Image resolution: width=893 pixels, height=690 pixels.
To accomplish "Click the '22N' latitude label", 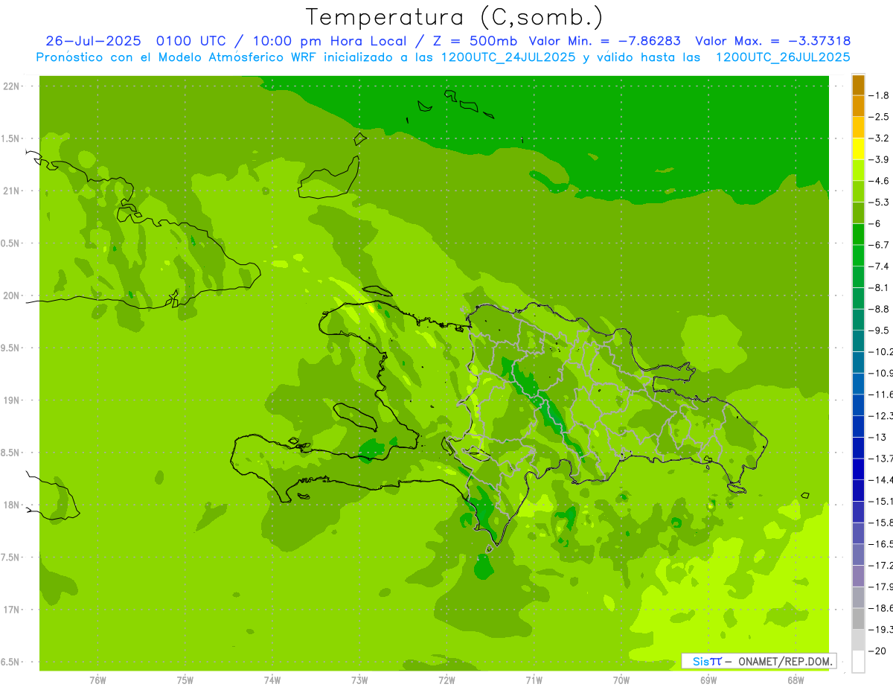I will 11,86.
